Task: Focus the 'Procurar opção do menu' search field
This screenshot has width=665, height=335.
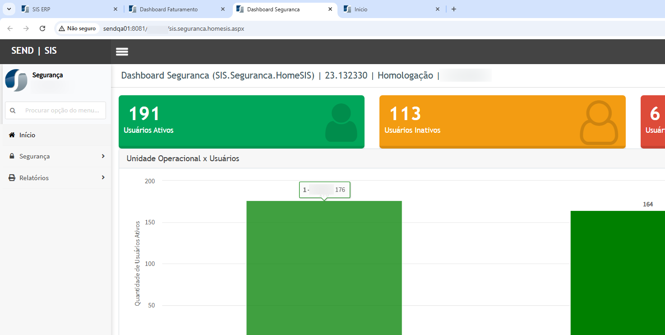Action: click(x=62, y=111)
